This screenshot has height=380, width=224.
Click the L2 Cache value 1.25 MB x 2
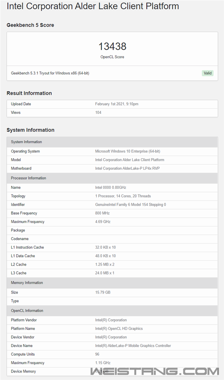[105, 264]
